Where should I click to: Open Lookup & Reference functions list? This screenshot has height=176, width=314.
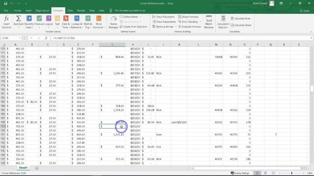coord(77,22)
